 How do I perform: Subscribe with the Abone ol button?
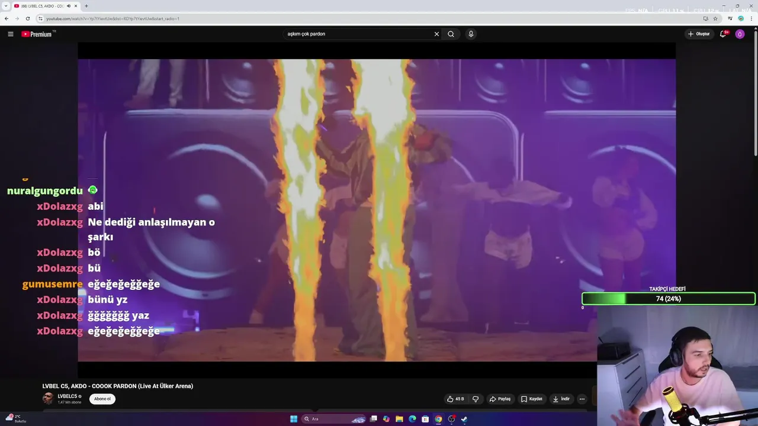point(102,399)
